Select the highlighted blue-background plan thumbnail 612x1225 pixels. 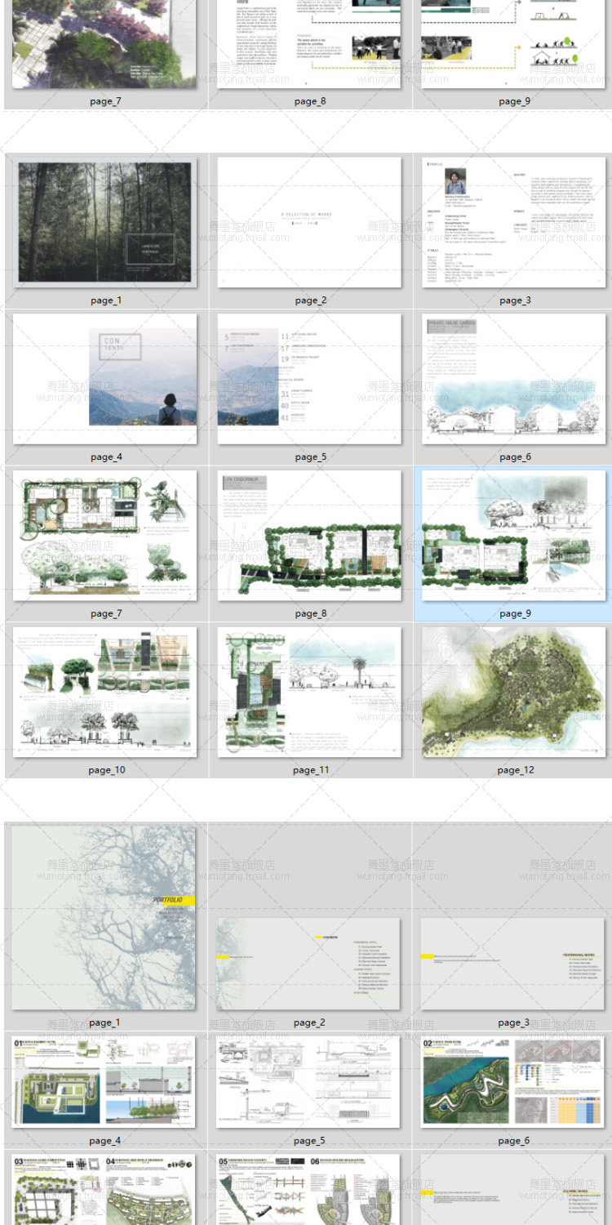(x=514, y=535)
